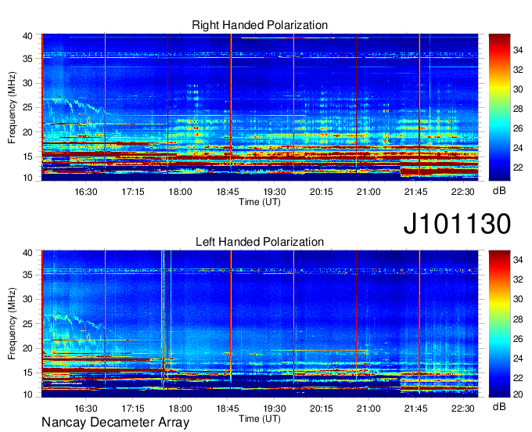Click the Left Handed Polarization dB color bar

pyautogui.click(x=499, y=324)
